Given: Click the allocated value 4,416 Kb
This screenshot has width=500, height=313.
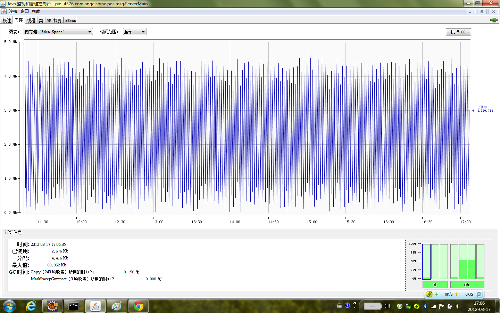Looking at the screenshot, I should (x=60, y=258).
